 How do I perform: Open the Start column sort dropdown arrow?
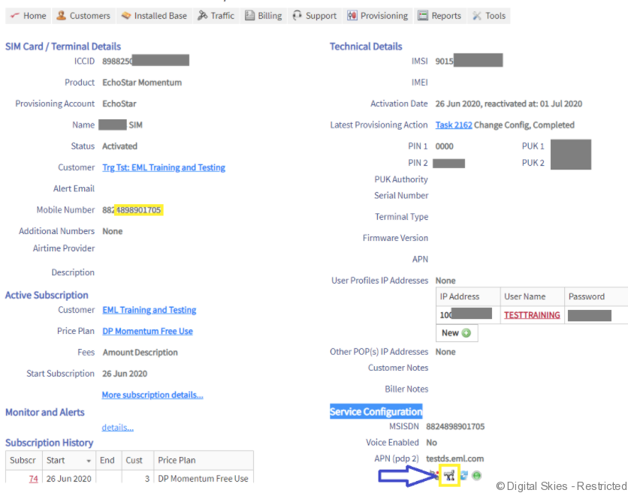pos(89,461)
